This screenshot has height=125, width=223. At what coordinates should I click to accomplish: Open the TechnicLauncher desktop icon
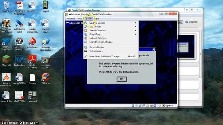click(20, 61)
